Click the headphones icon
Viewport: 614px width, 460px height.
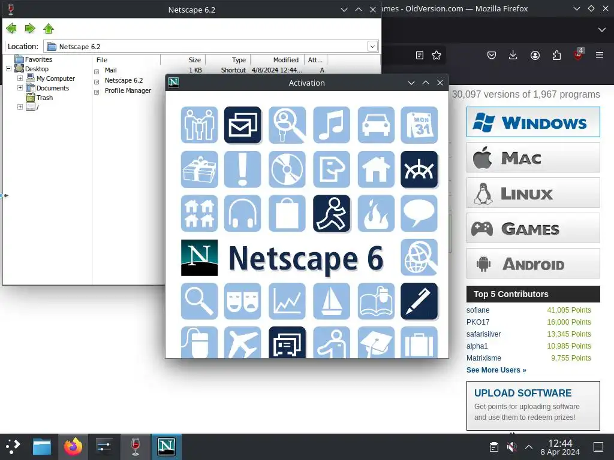(242, 214)
